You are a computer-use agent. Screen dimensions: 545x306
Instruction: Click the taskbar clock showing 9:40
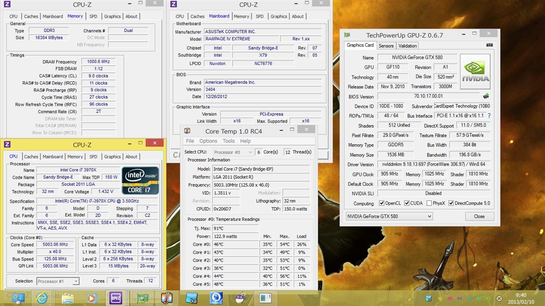point(521,299)
